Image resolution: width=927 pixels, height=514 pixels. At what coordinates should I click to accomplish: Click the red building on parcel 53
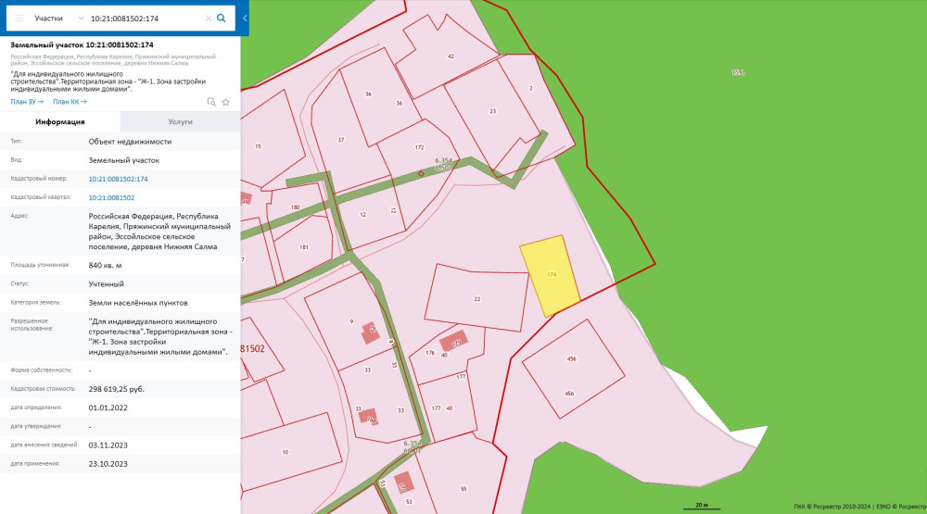(401, 484)
